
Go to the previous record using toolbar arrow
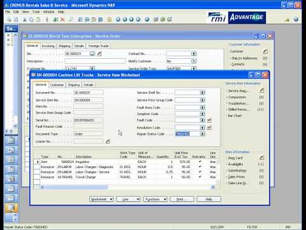tap(125, 20)
